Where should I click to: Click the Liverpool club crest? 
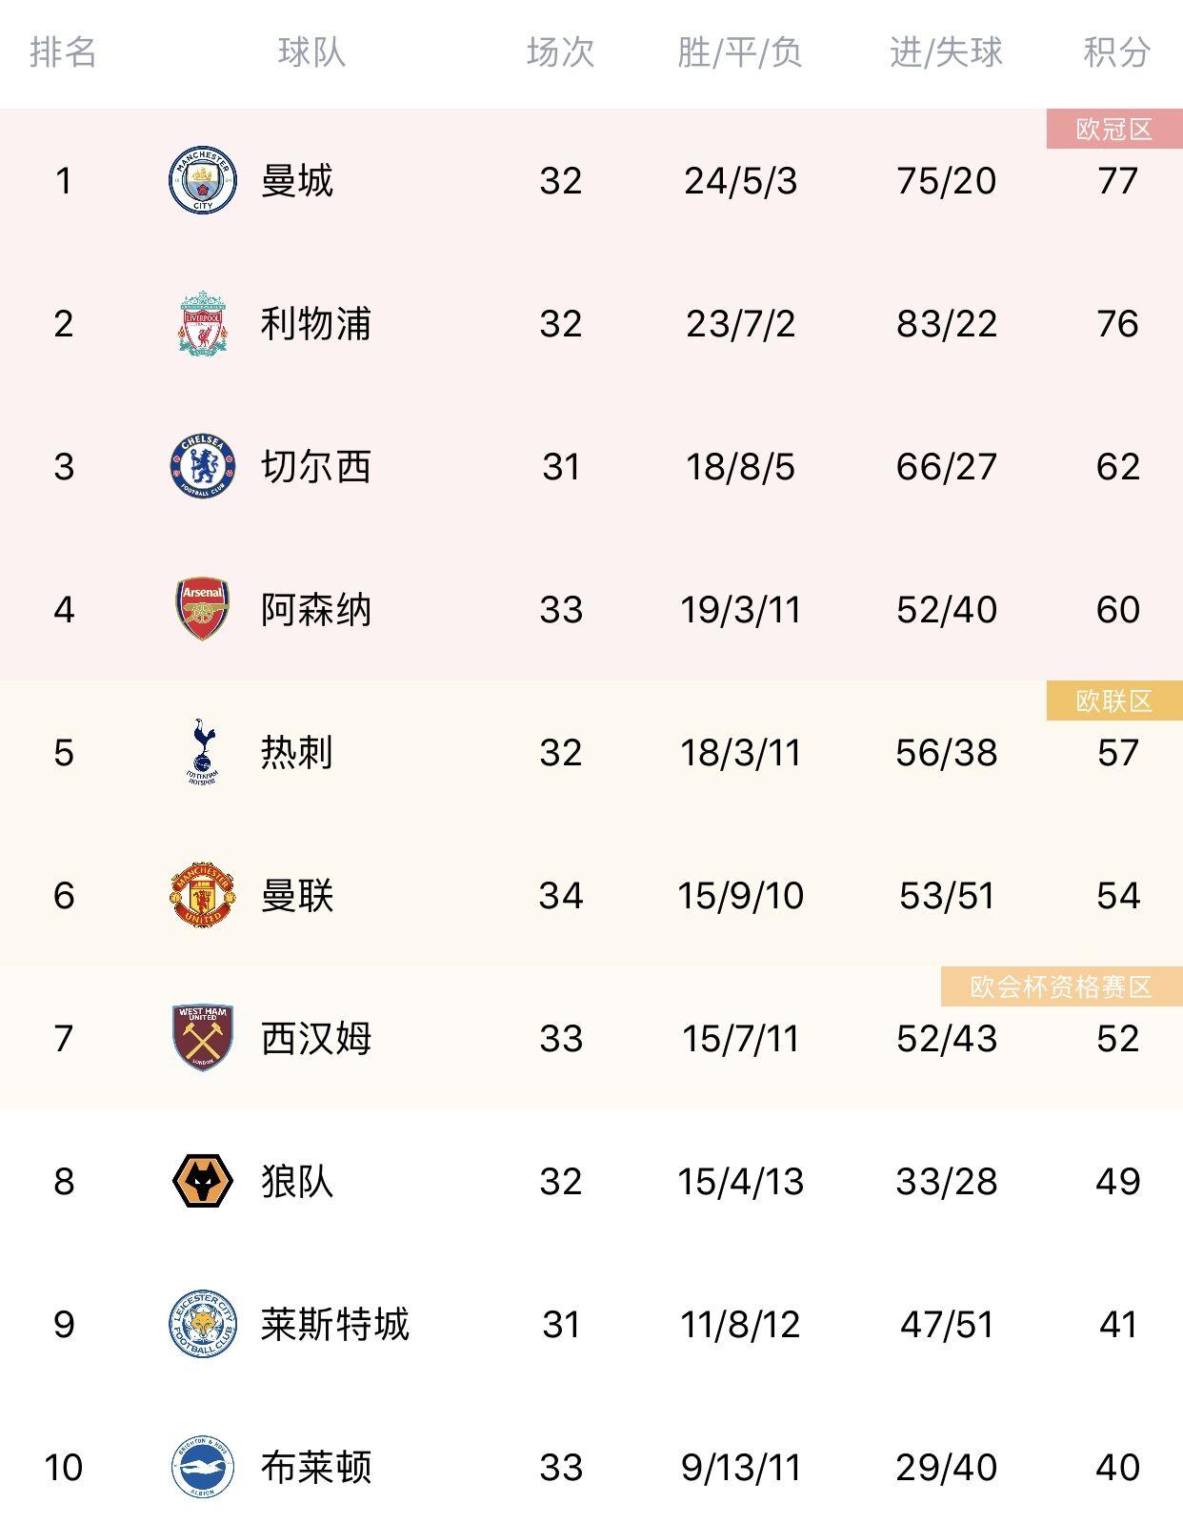coord(202,323)
